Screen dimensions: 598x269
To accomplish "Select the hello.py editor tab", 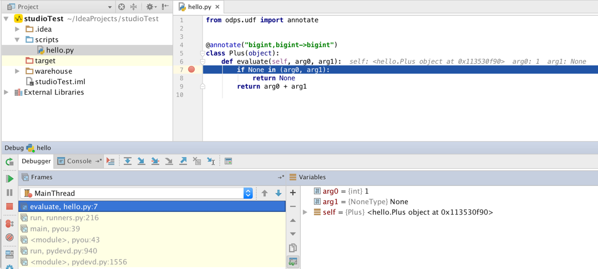I will pyautogui.click(x=199, y=7).
